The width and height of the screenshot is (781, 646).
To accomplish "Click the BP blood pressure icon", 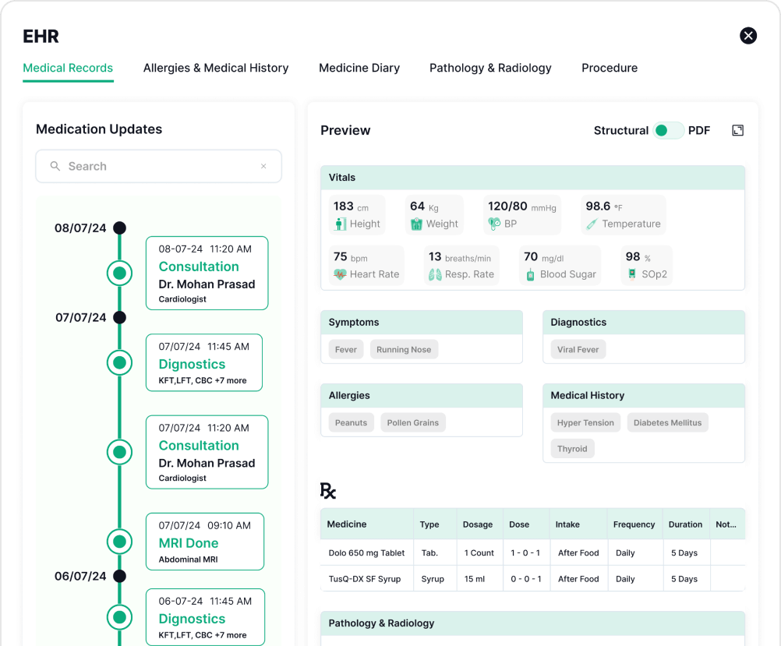I will 494,224.
